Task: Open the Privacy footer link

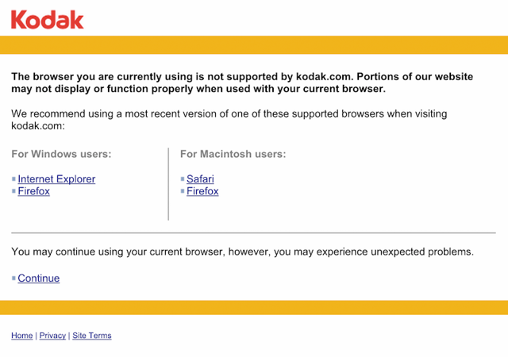Action: 52,336
